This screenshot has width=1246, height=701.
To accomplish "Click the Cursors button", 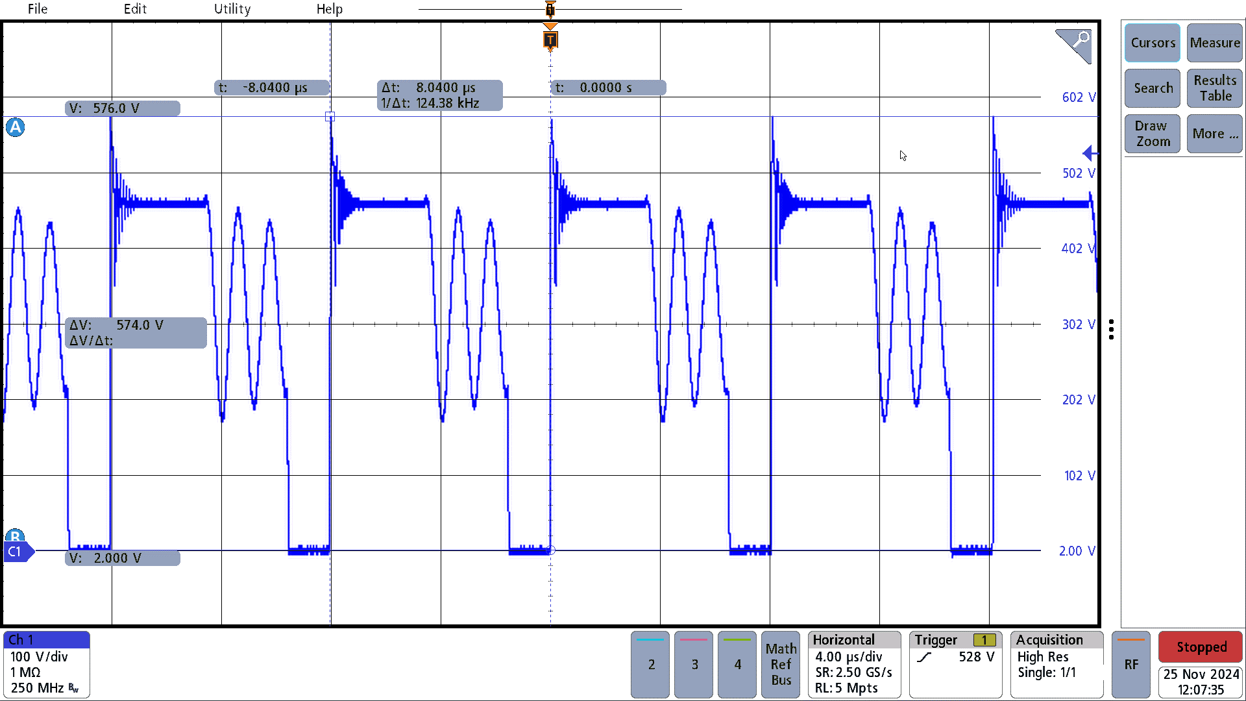I will pos(1153,43).
